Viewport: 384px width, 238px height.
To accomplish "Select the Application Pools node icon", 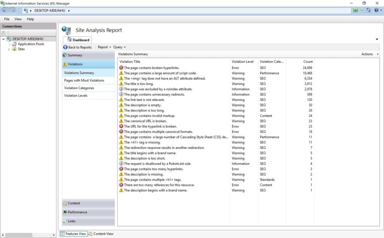I will [15, 44].
